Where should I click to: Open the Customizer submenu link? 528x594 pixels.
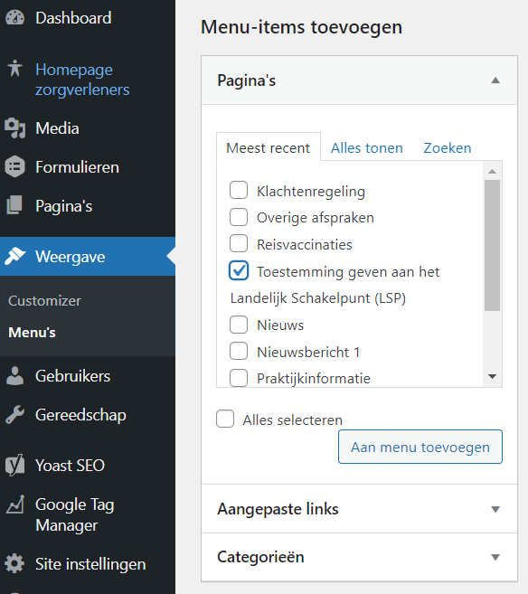click(44, 301)
